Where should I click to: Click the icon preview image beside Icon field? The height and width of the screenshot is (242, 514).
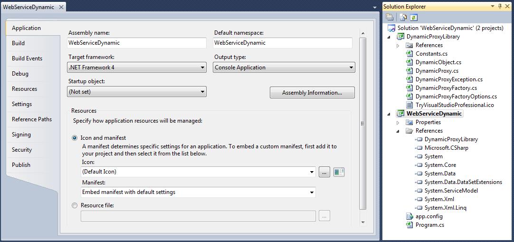tap(339, 172)
